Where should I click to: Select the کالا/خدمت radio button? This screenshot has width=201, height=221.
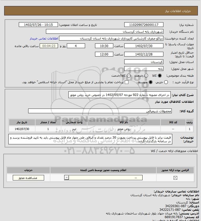click(x=128, y=76)
